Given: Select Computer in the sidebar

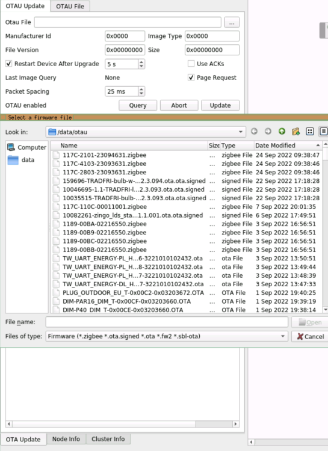Looking at the screenshot, I should pos(26,147).
